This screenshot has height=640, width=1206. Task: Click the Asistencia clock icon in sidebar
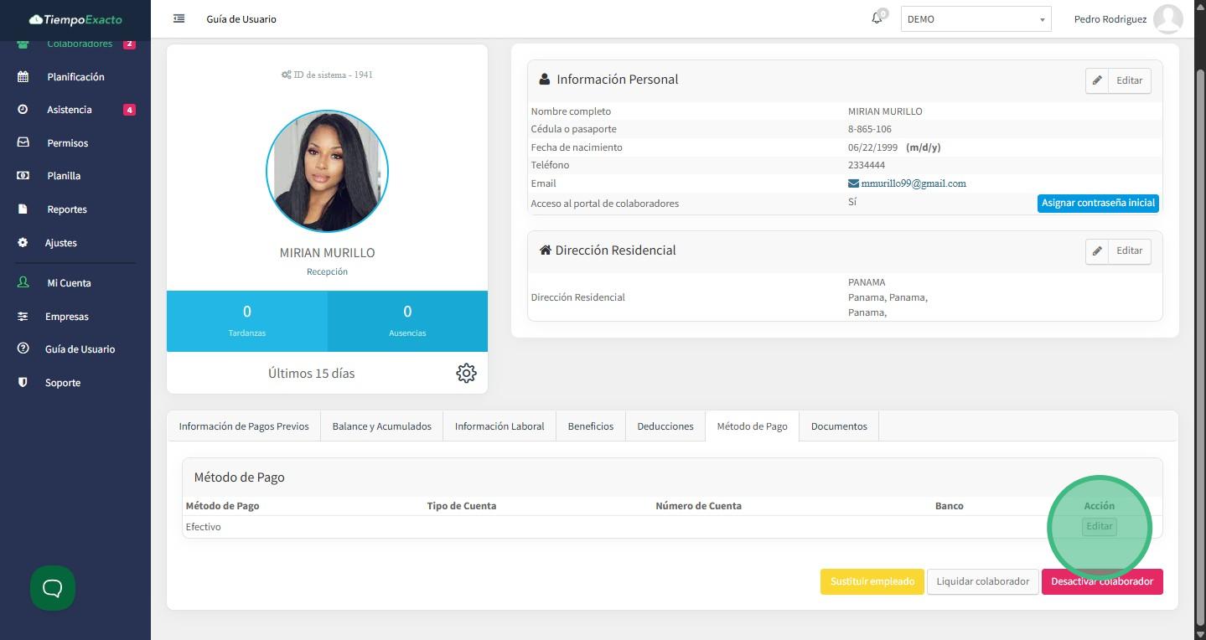click(x=23, y=110)
